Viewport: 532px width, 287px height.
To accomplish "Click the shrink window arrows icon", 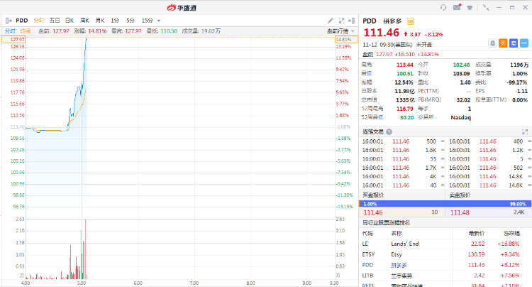I will [486, 7].
